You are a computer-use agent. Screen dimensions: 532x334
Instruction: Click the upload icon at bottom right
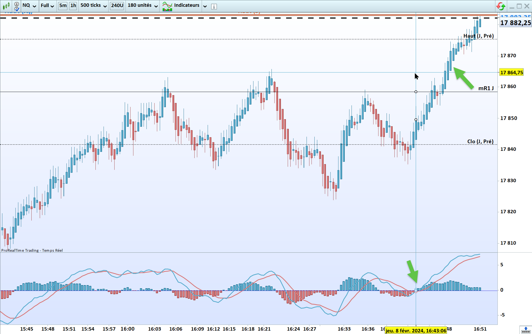tap(526, 330)
